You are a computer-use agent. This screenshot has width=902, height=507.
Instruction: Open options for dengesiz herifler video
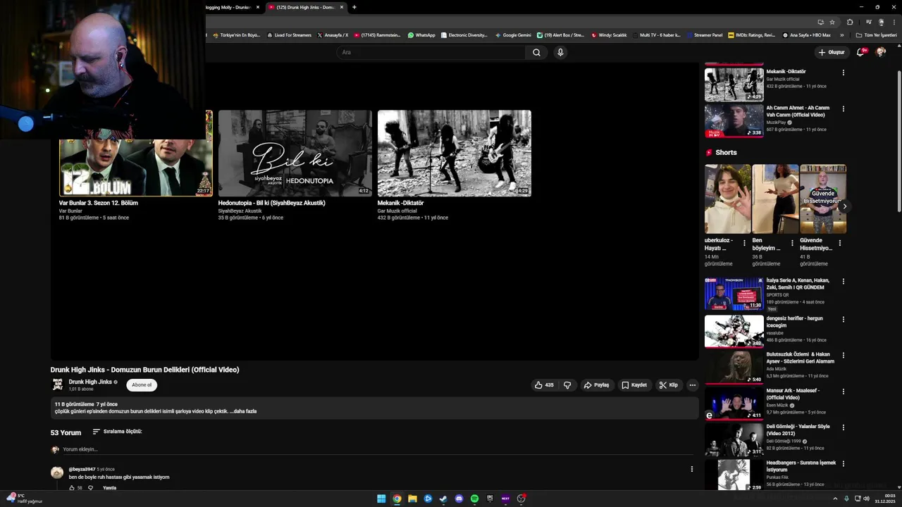[x=844, y=320]
